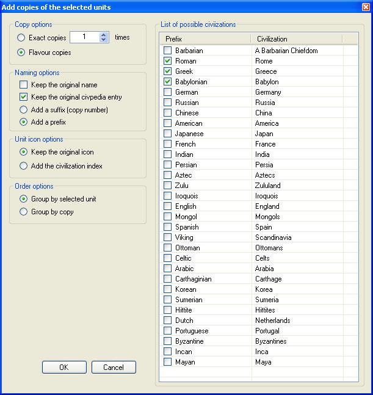Enable Keep the original name checkbox
This screenshot has width=373, height=395.
23,85
